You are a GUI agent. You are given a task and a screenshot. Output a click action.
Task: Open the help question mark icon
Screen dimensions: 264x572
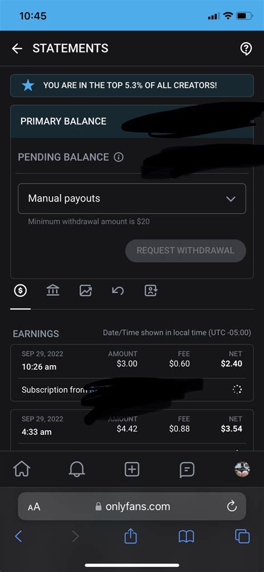(x=246, y=49)
